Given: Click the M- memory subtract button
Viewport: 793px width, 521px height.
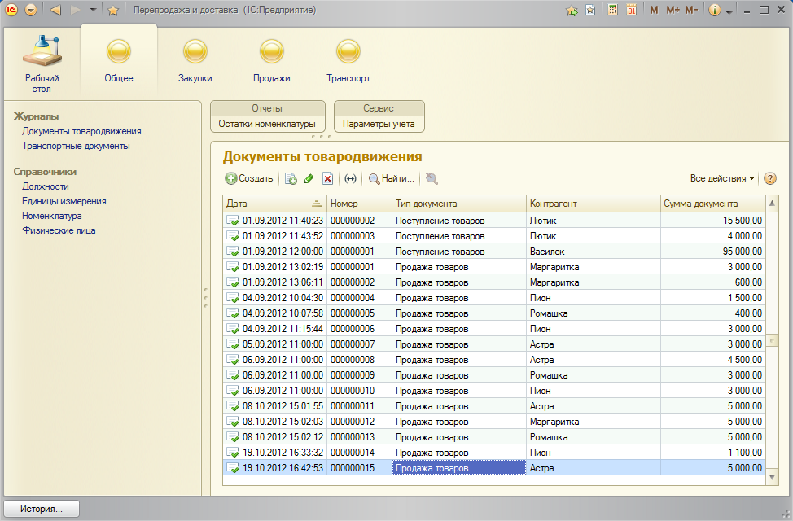Looking at the screenshot, I should coord(691,10).
